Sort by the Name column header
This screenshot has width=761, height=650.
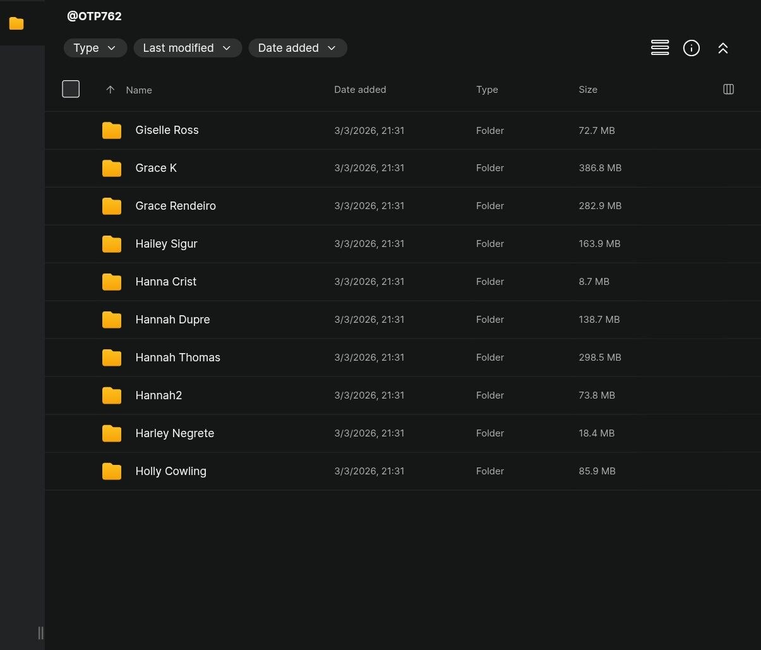139,90
